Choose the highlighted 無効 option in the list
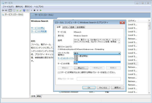This screenshot has height=103, width=152. [97, 62]
